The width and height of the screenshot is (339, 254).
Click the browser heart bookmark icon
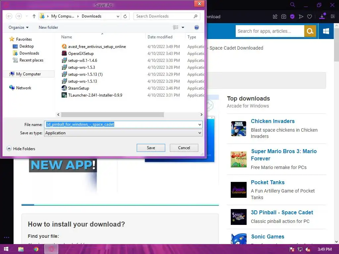310,17
